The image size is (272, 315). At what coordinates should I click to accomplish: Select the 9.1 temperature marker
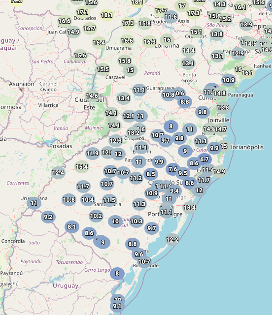point(117,306)
